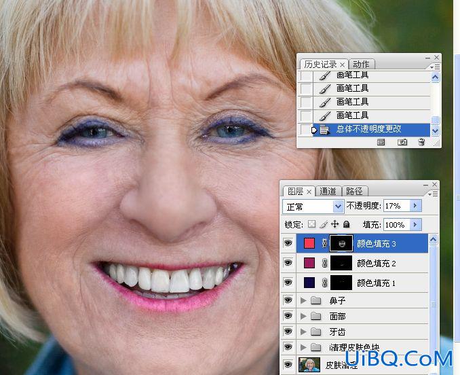Create new document from current state icon
This screenshot has width=460, height=375.
(381, 143)
